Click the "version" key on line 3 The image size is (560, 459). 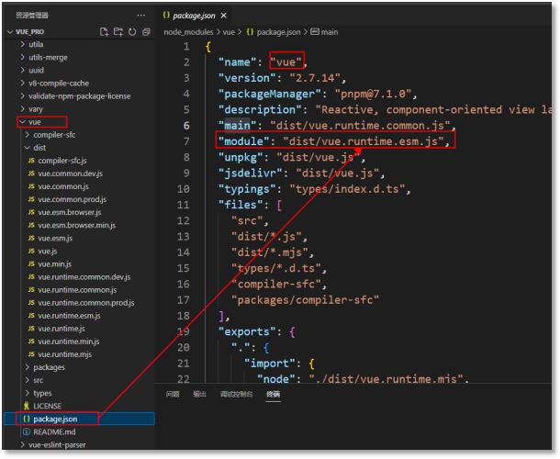[x=246, y=78]
